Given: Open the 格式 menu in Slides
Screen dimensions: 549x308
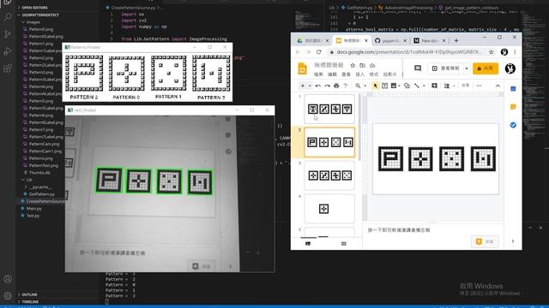Looking at the screenshot, I should [x=374, y=74].
